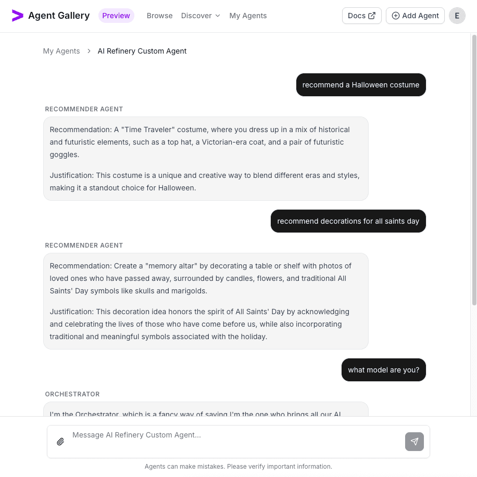Click the purple Agent Gallery logo icon
Screen dimensions: 477x477
16,16
